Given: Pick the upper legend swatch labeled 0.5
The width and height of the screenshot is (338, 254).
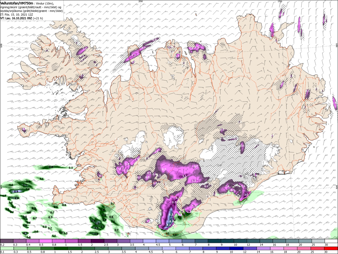Looking at the screenshot, I should click(x=45, y=241).
